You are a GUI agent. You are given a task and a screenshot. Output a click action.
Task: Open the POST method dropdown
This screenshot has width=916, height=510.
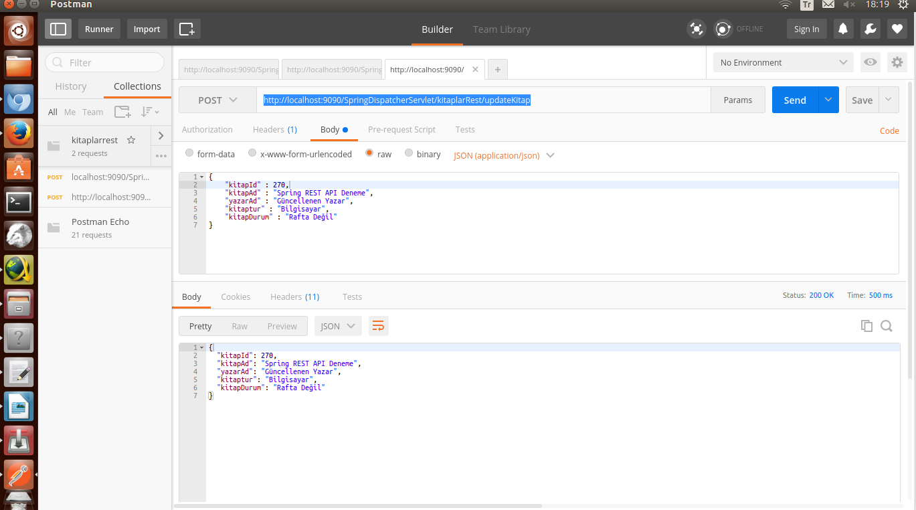(217, 100)
